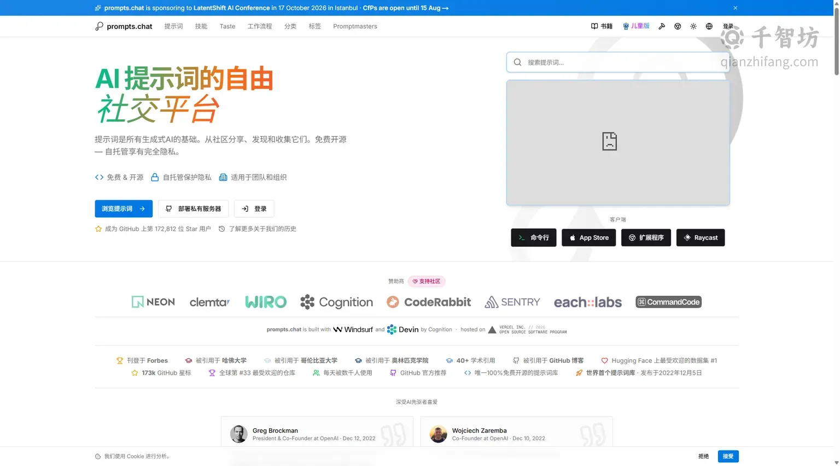840x466 pixels.
Task: Click the each::labs sponsor logo
Action: coord(588,302)
